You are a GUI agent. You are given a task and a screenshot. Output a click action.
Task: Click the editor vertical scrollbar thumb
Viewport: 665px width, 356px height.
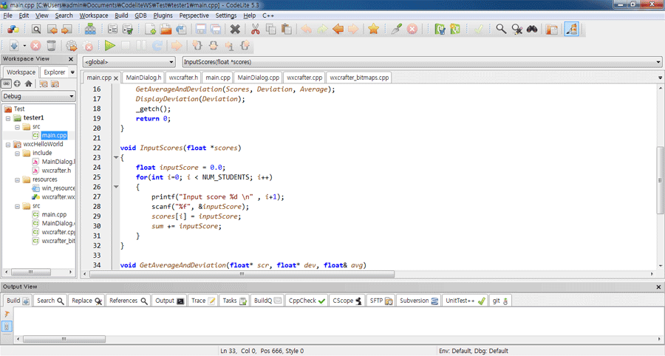[660, 179]
